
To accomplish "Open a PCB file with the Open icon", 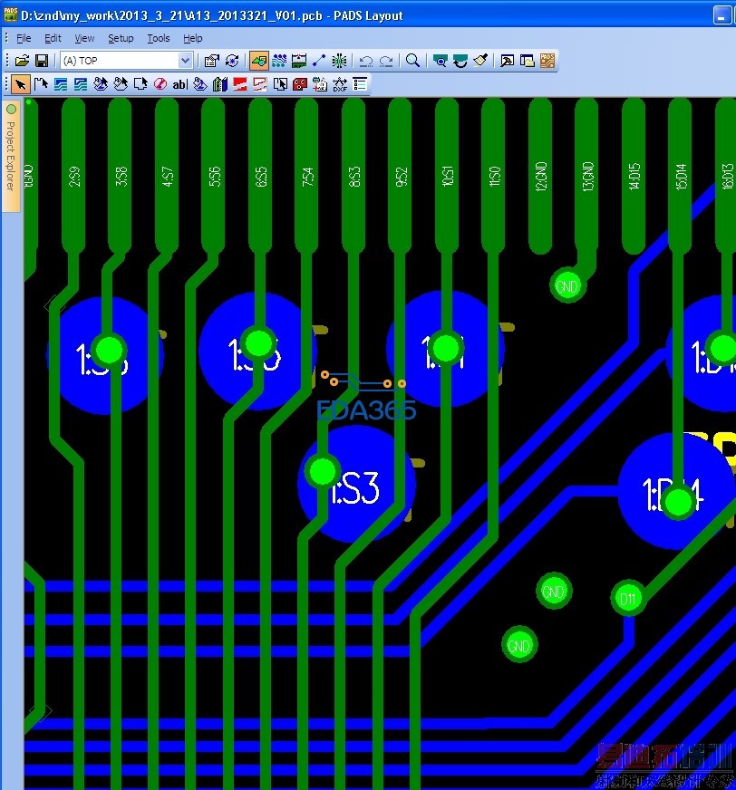I will [22, 61].
